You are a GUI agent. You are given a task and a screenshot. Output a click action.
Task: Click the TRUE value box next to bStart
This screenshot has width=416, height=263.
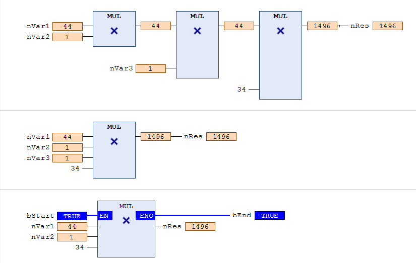(72, 216)
